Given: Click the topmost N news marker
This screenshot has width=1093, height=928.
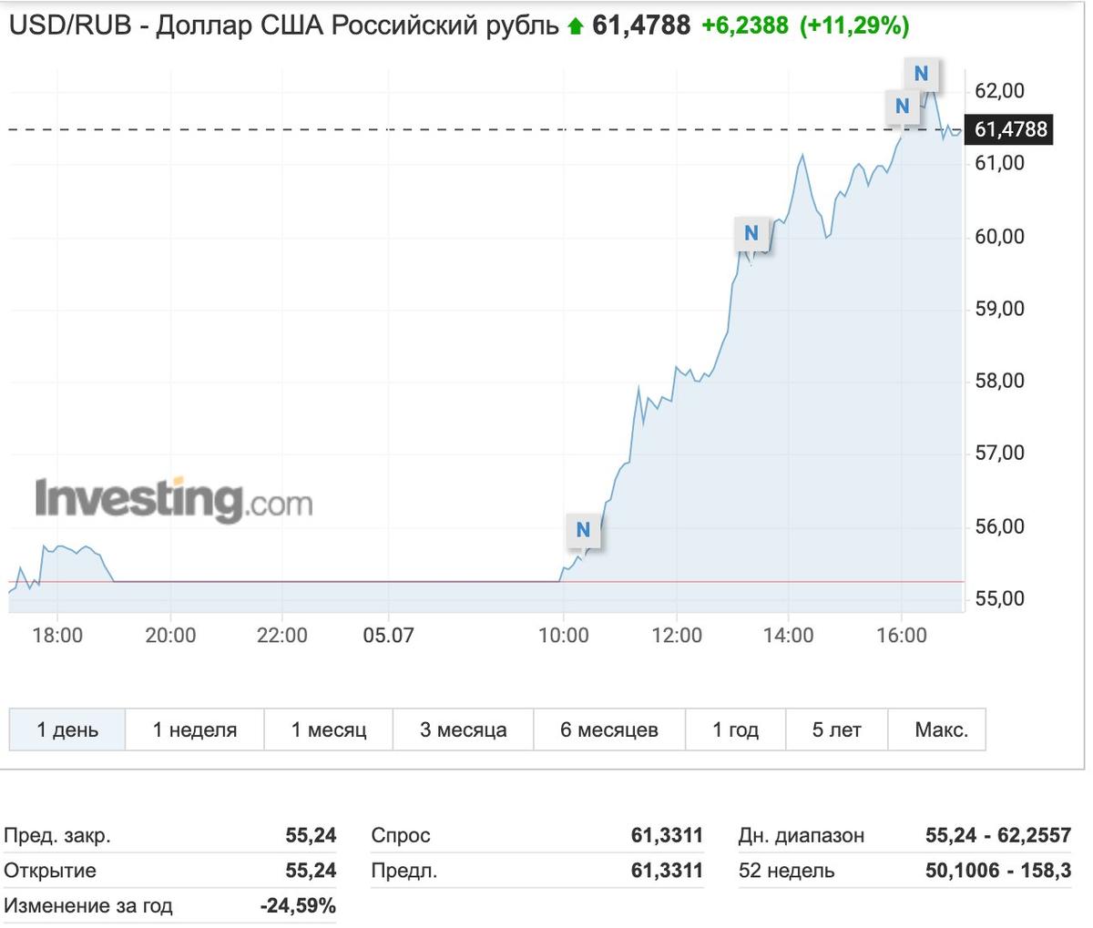Looking at the screenshot, I should click(x=921, y=74).
